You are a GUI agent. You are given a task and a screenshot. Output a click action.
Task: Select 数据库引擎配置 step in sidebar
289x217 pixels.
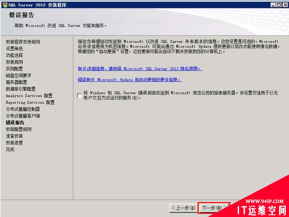click(x=21, y=89)
